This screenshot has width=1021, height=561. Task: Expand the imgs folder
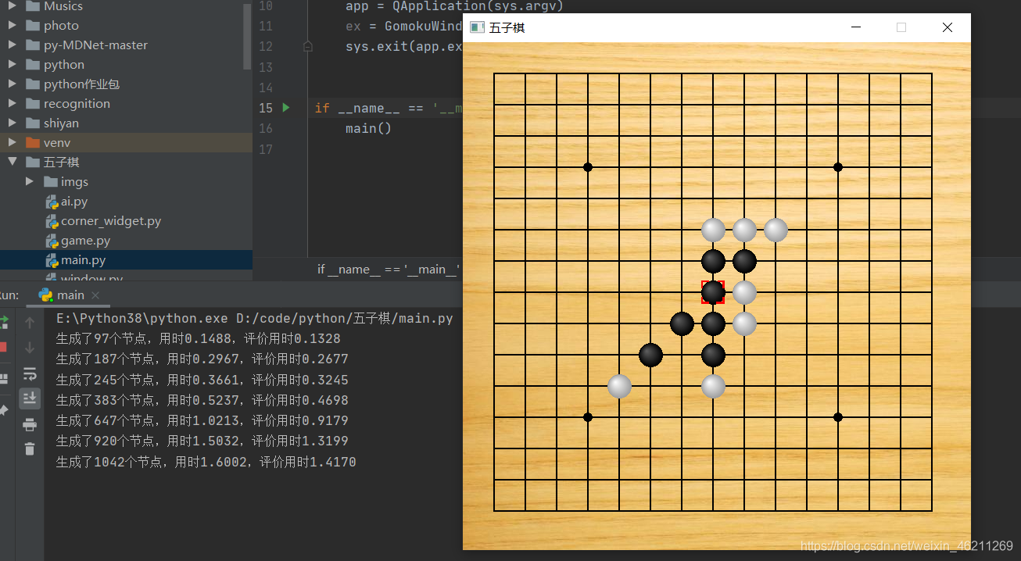point(30,182)
